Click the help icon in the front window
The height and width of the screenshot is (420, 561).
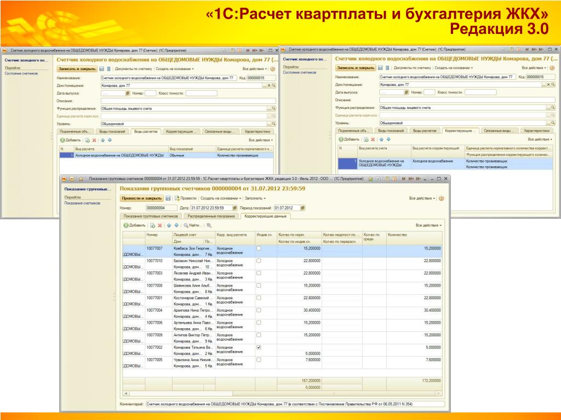coord(442,198)
